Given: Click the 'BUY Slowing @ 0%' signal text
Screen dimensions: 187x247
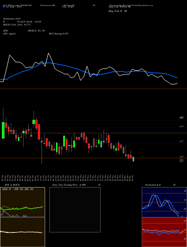Looking at the screenshot, I should click(x=59, y=34).
